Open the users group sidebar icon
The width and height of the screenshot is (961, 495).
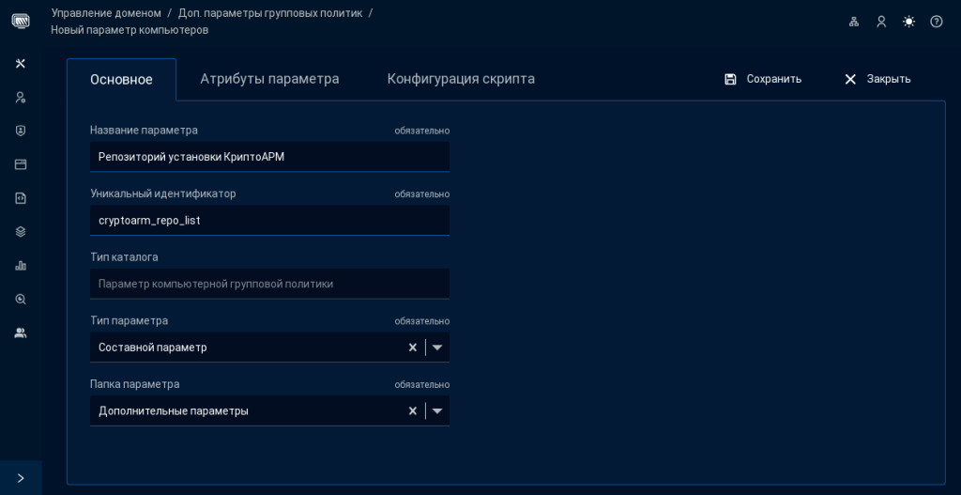(21, 333)
